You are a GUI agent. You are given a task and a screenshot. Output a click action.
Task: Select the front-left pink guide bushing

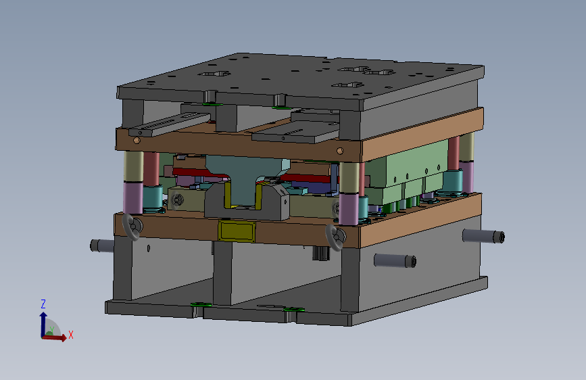[132, 197]
